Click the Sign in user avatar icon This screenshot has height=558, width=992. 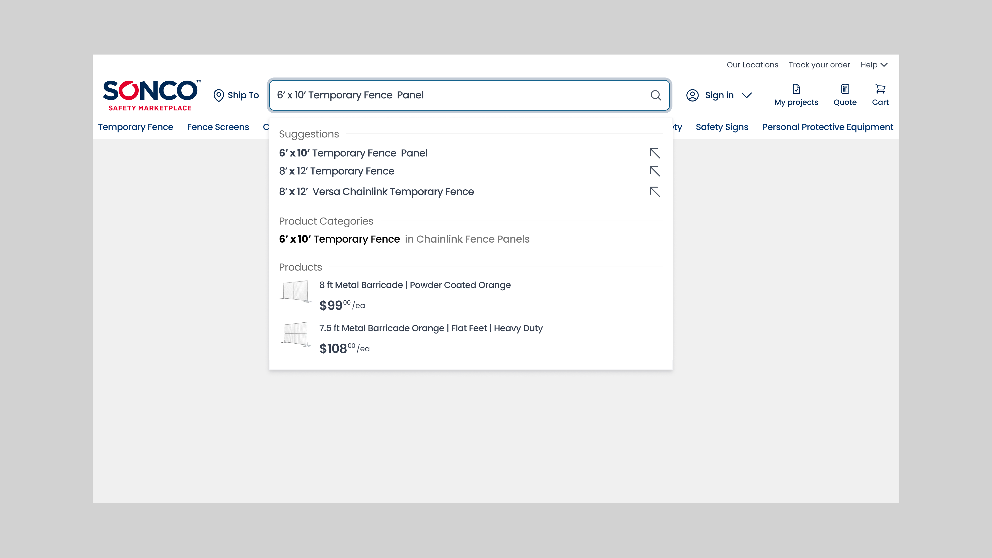(692, 95)
